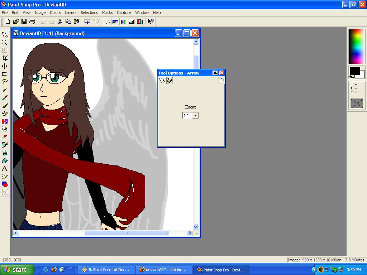Select the Draw line tool
The width and height of the screenshot is (367, 275).
(x=5, y=177)
